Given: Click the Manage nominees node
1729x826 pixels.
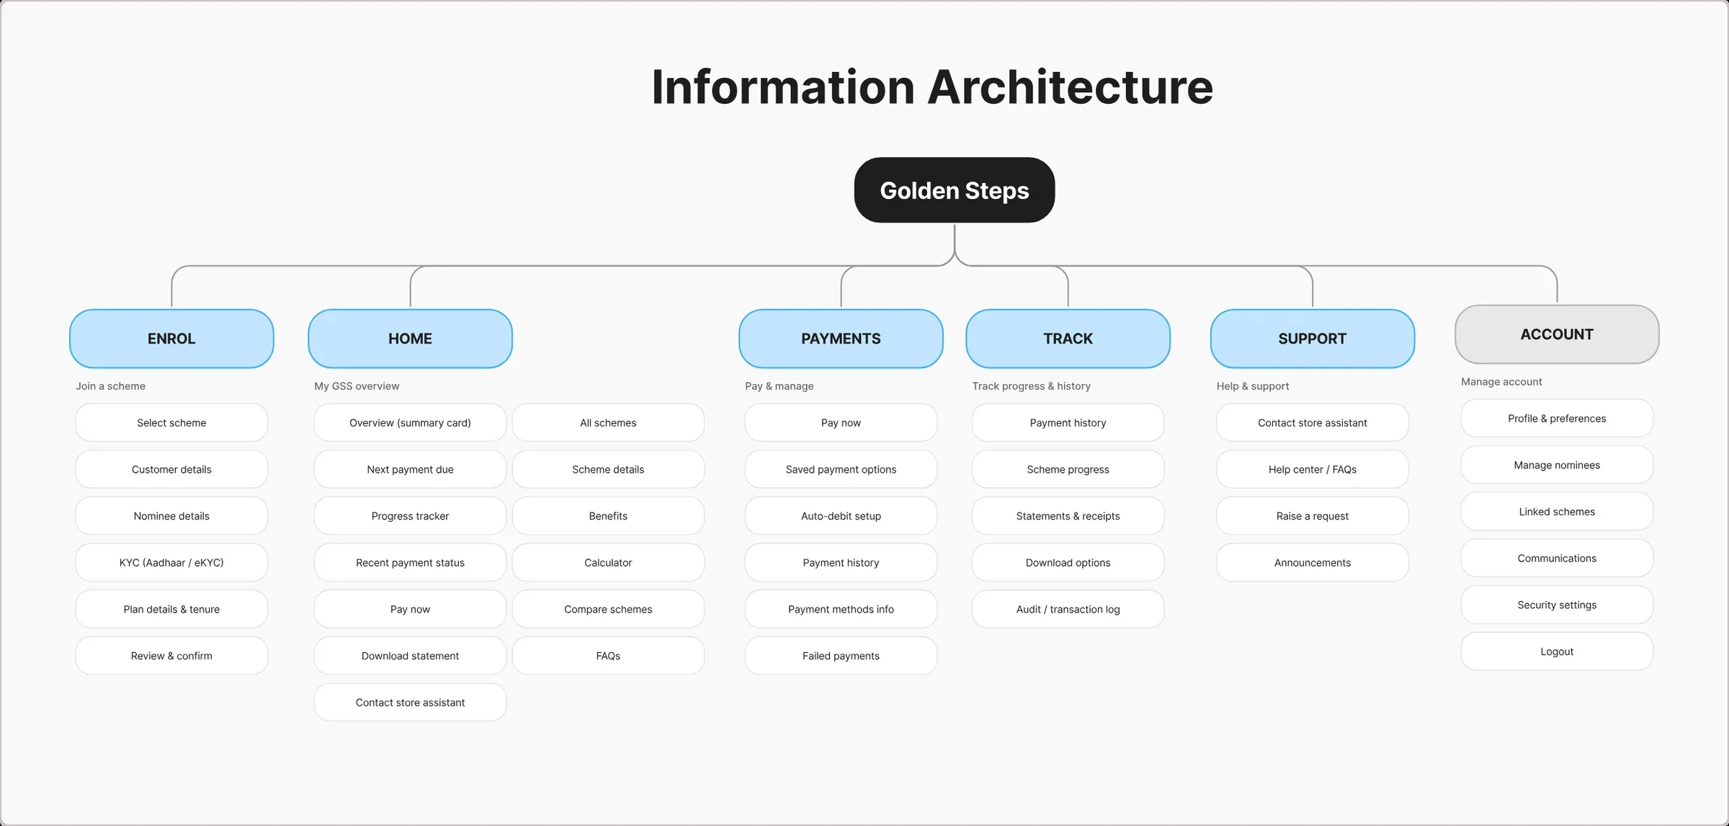Looking at the screenshot, I should [1557, 465].
